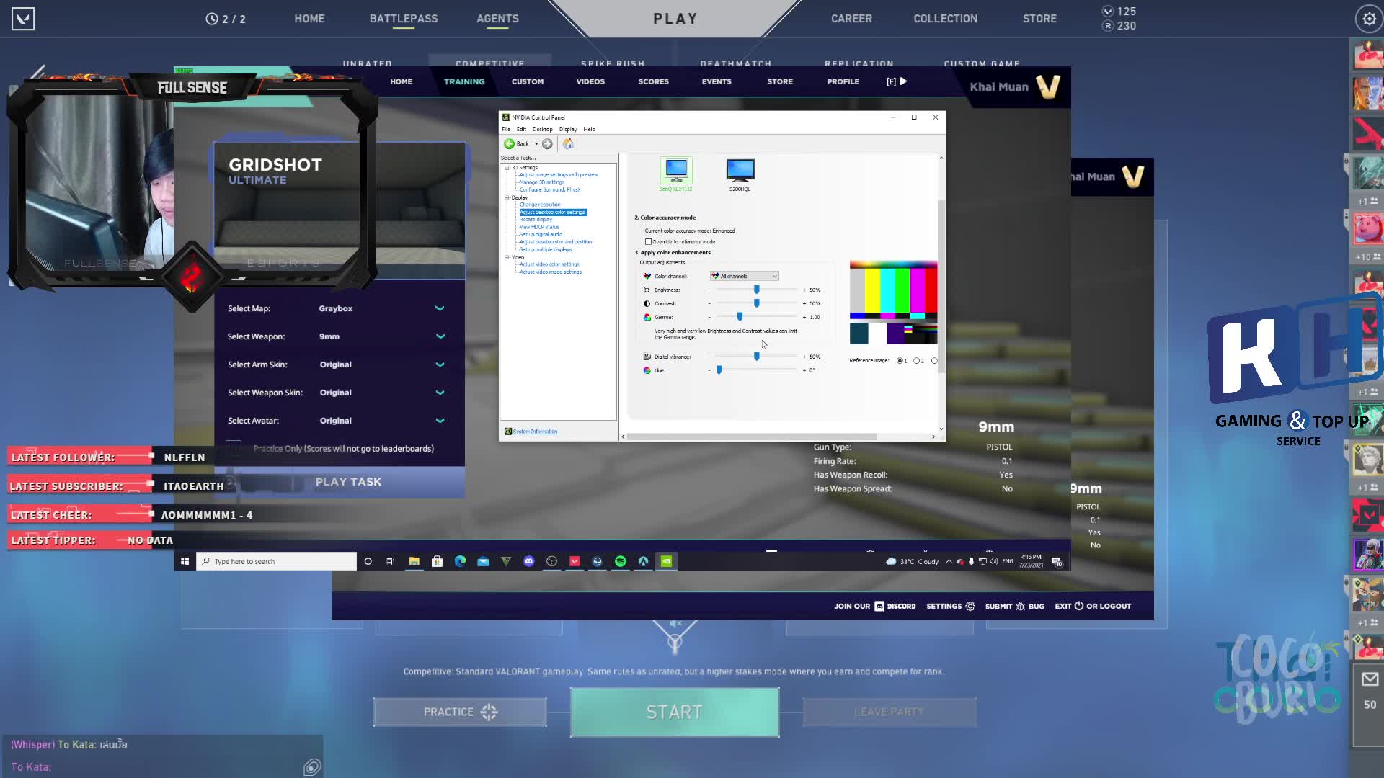Click Aim Lab SETTINGS button
The image size is (1384, 778).
(950, 606)
